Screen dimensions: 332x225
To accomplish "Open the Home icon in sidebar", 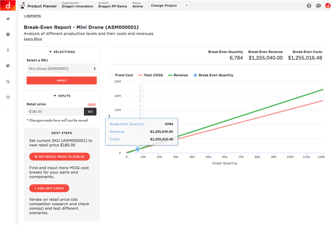I will pos(8,19).
